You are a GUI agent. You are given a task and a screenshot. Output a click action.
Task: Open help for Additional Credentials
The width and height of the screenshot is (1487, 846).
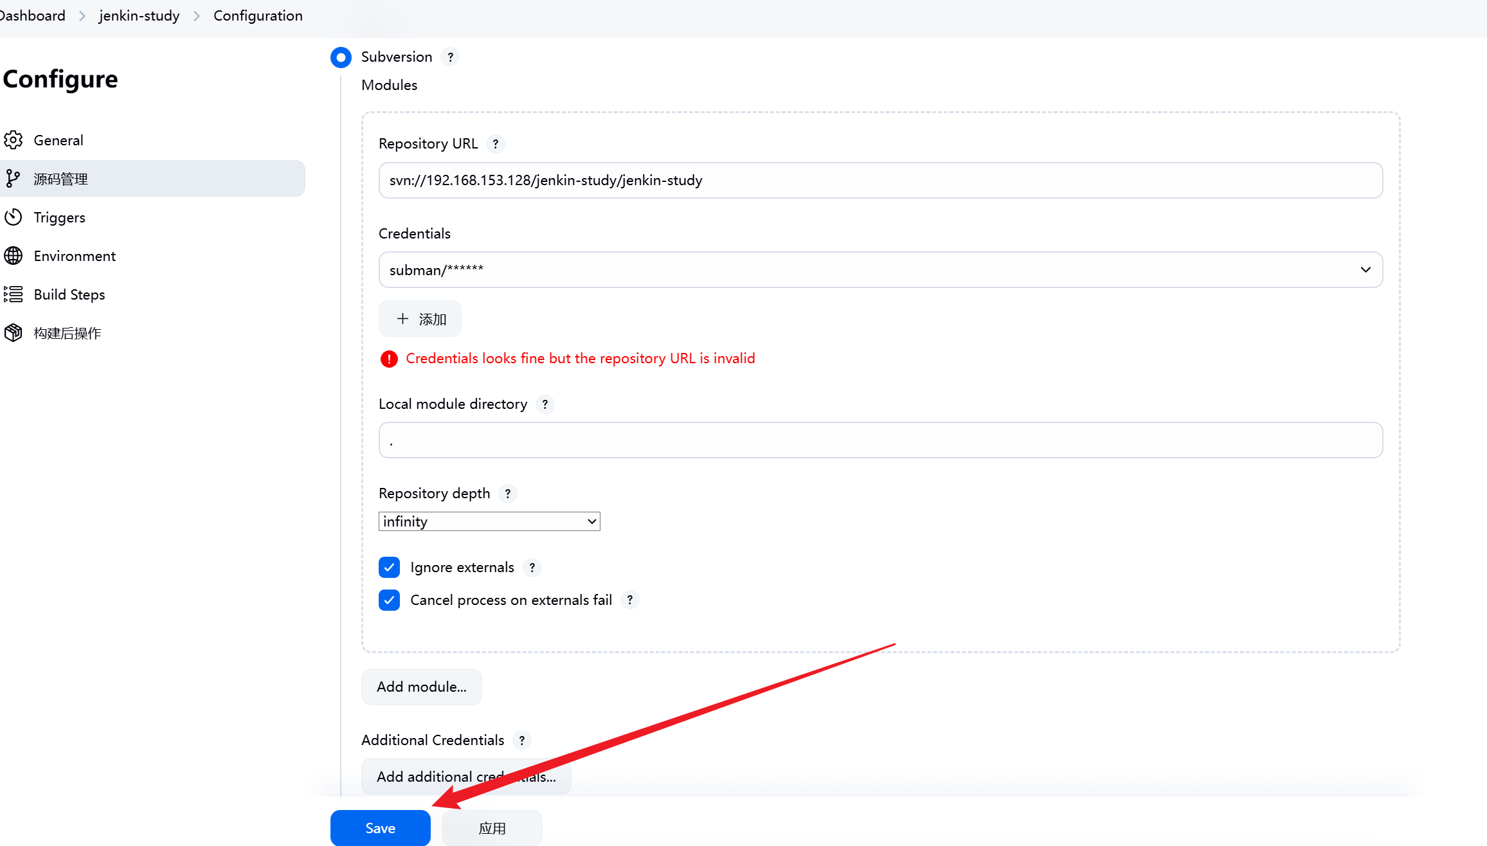point(522,741)
